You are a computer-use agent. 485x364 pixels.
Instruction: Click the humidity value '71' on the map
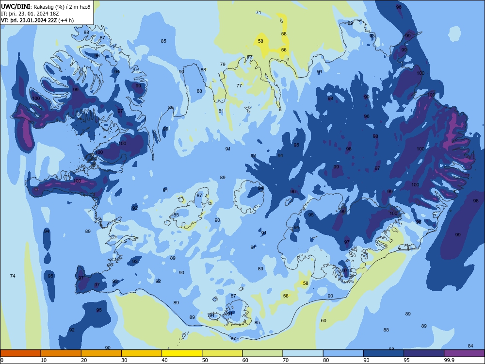259,13
